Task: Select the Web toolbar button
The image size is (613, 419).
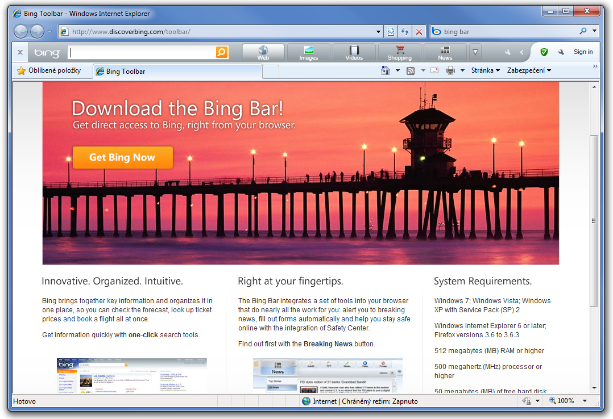Action: click(x=263, y=52)
